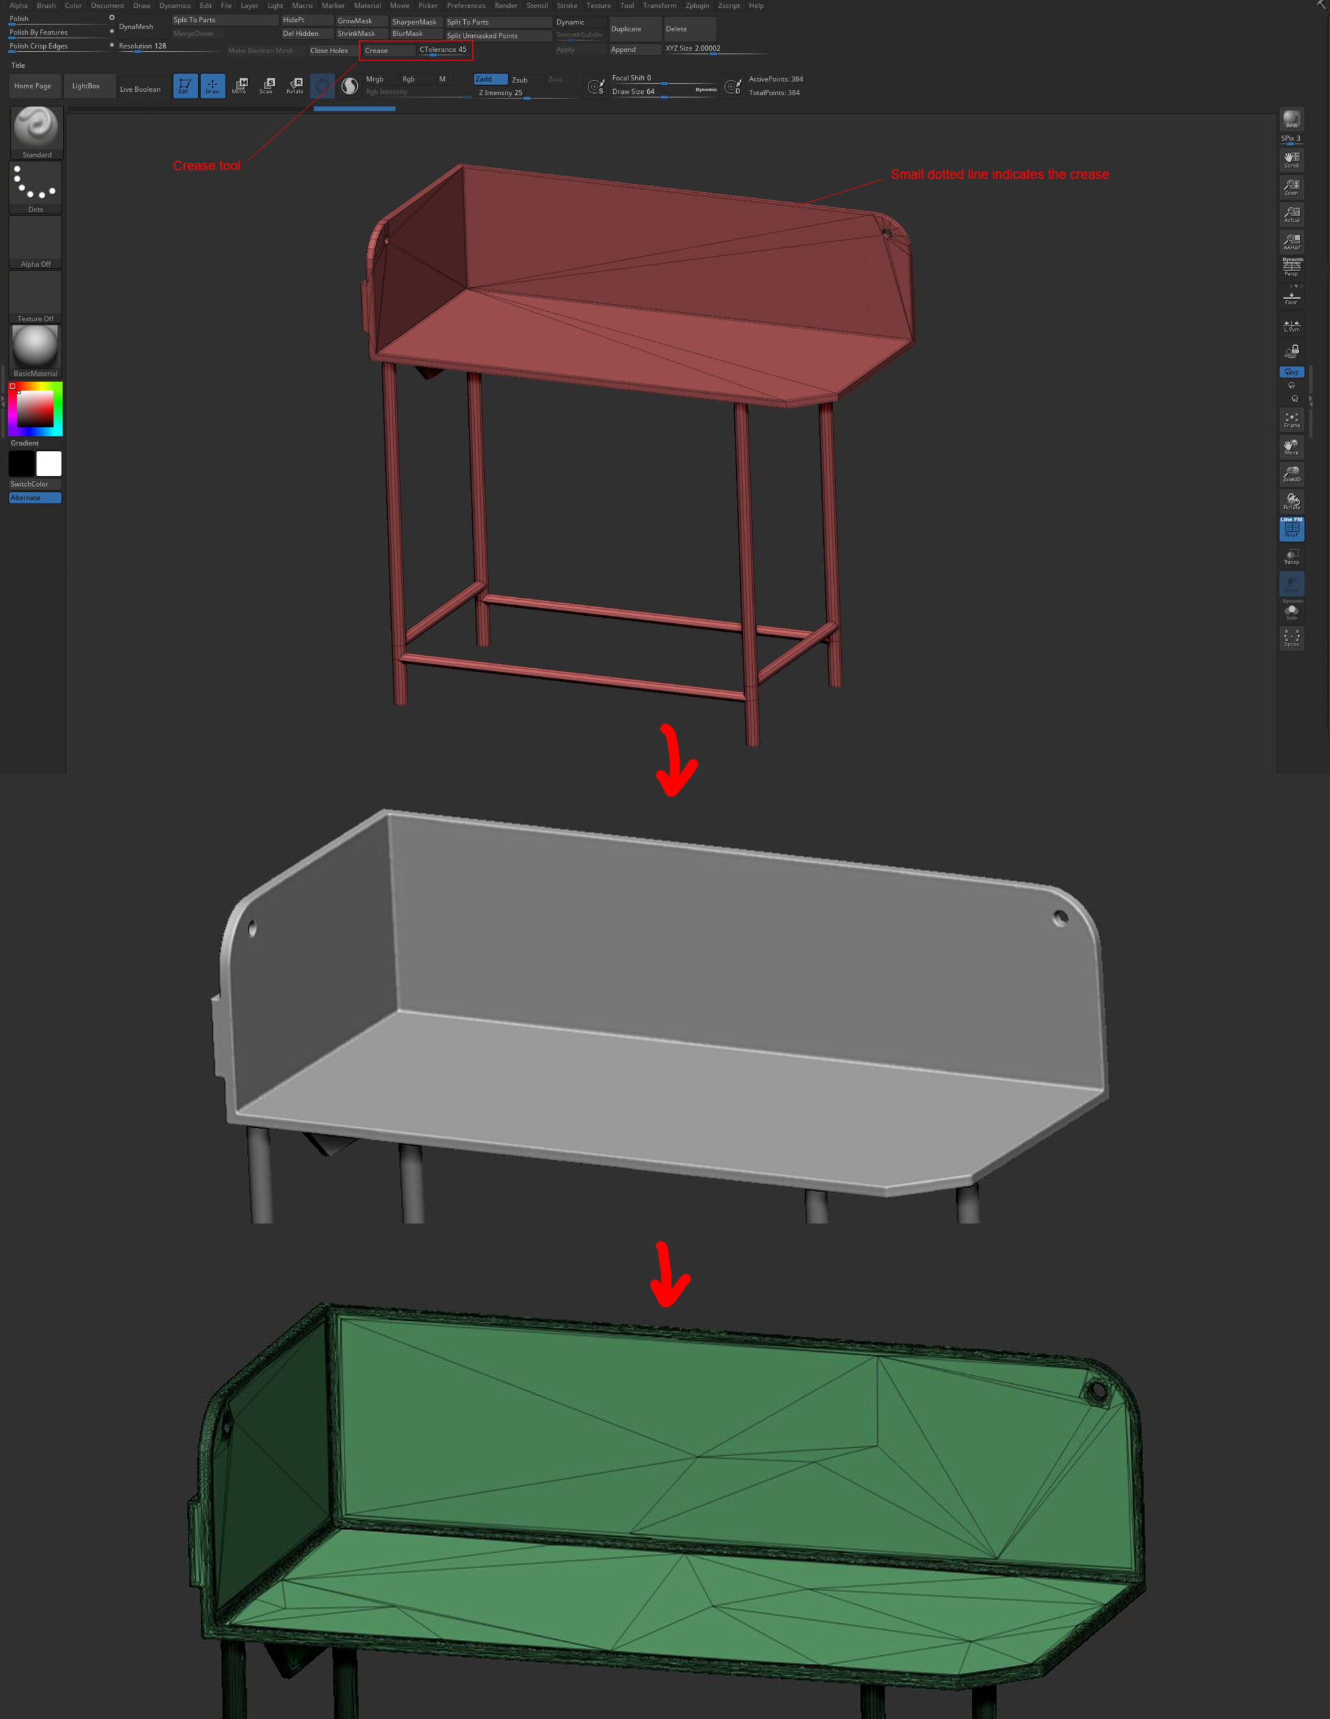Open the Dots stroke picker

35,187
